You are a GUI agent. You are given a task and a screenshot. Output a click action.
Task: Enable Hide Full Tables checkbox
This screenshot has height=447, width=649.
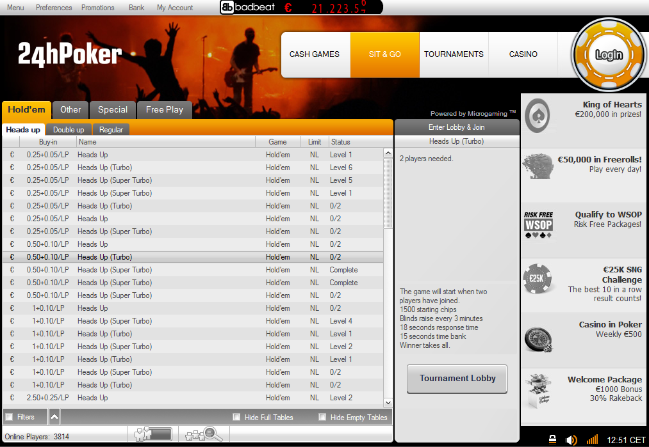click(236, 417)
